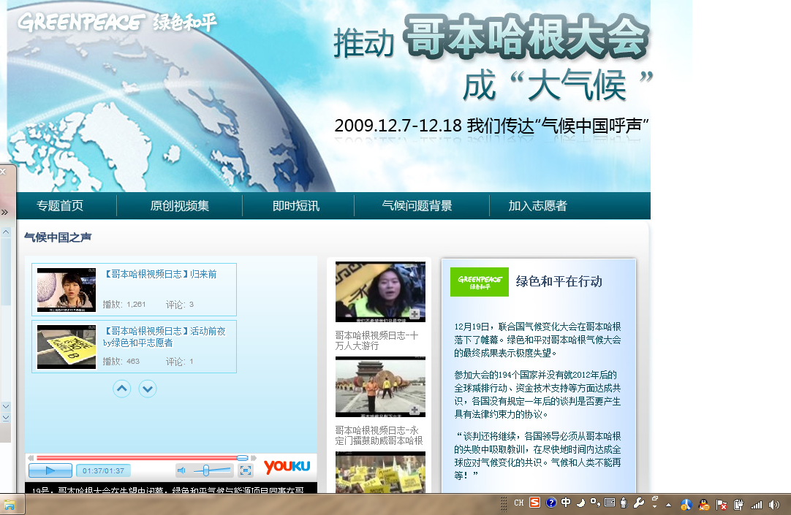Select the 活动前夜 yellow banner thumbnail
This screenshot has height=515, width=791.
pos(66,347)
